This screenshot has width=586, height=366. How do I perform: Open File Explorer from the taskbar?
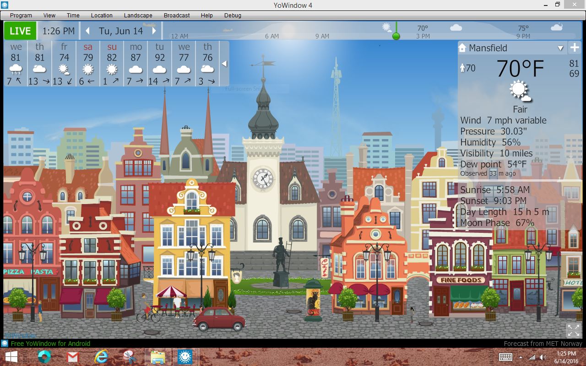pos(157,357)
